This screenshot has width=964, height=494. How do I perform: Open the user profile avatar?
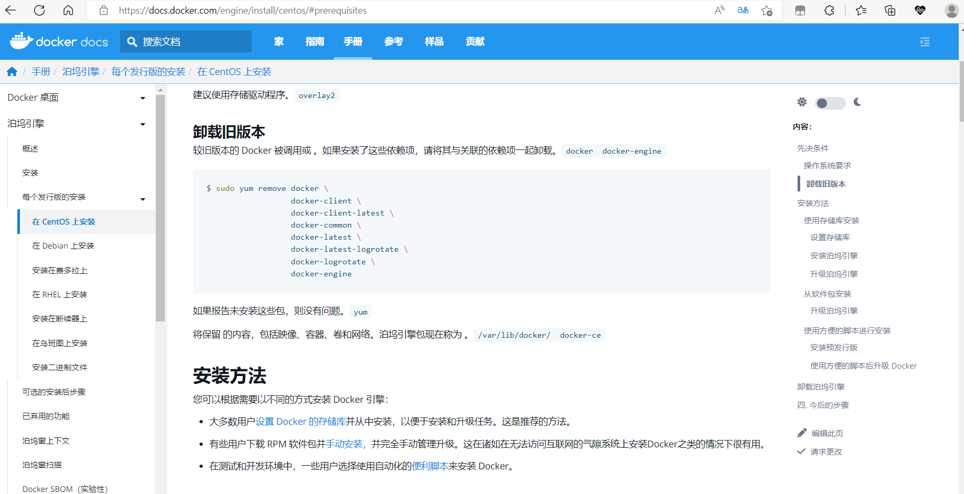pos(951,10)
